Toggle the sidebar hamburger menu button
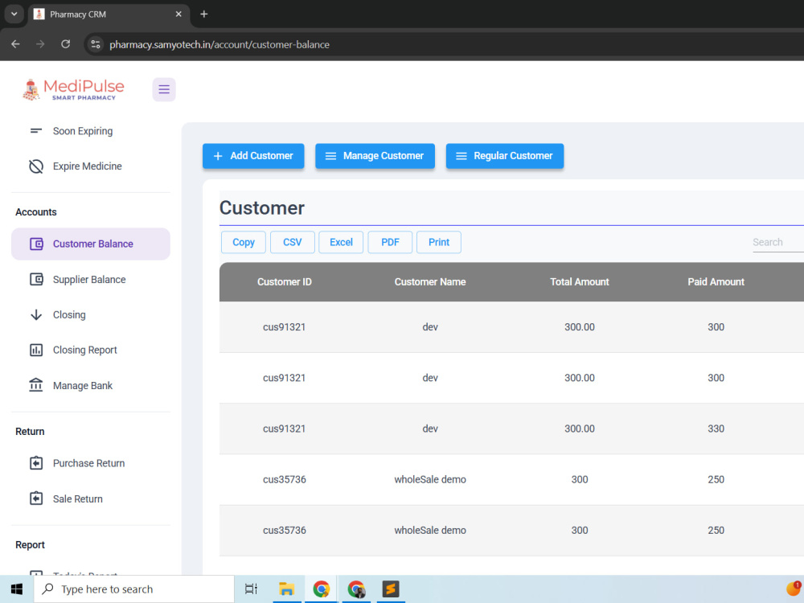Screen dimensions: 804x603 [163, 90]
